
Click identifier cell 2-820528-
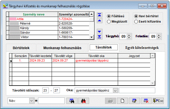(x=74, y=23)
